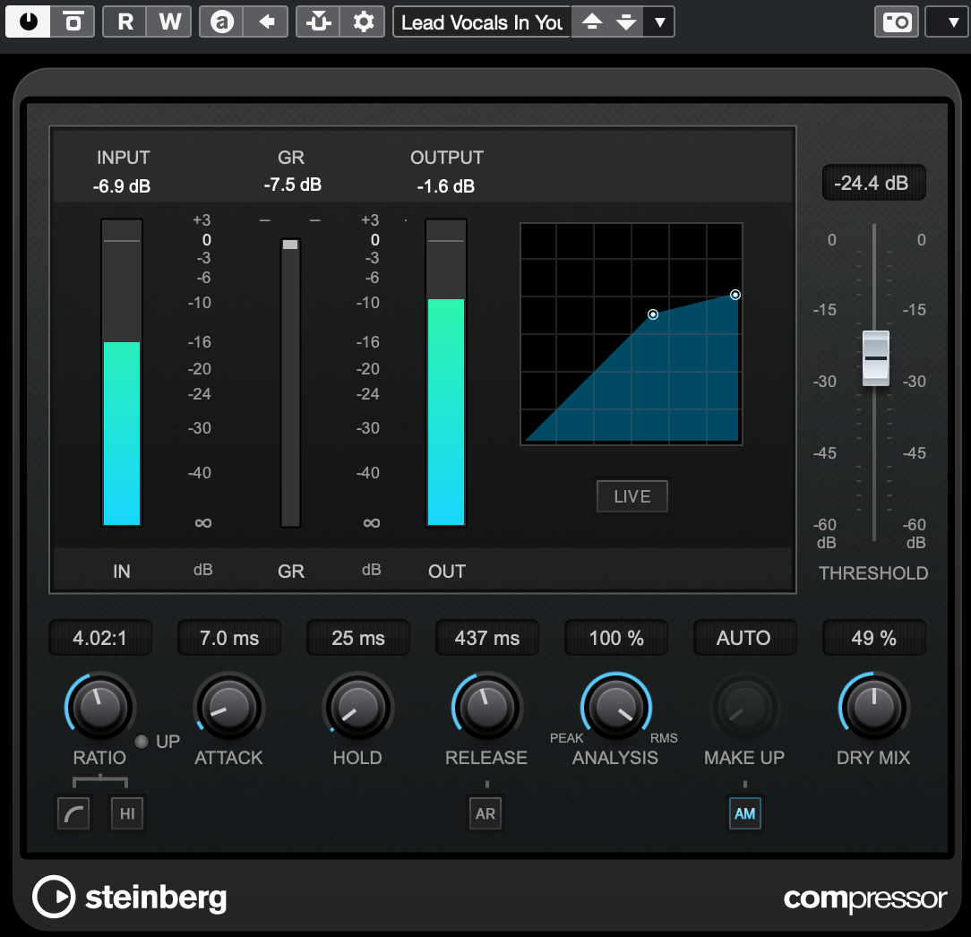
Task: Click the DRY MIX knob
Action: click(x=873, y=707)
